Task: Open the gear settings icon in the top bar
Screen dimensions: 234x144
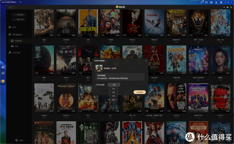Action: click(x=221, y=2)
